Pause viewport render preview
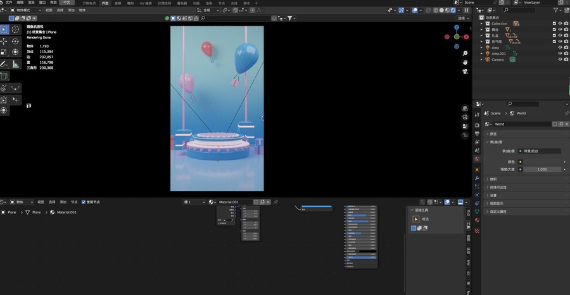This screenshot has height=295, width=570. 466,10
